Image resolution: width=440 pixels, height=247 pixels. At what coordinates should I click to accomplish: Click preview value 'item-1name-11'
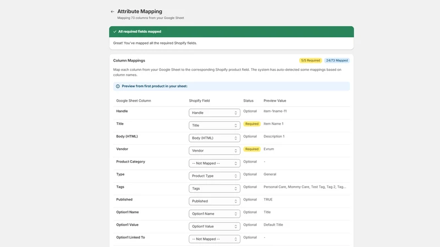click(x=275, y=111)
